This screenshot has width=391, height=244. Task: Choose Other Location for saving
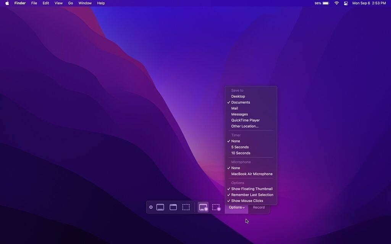pos(245,126)
